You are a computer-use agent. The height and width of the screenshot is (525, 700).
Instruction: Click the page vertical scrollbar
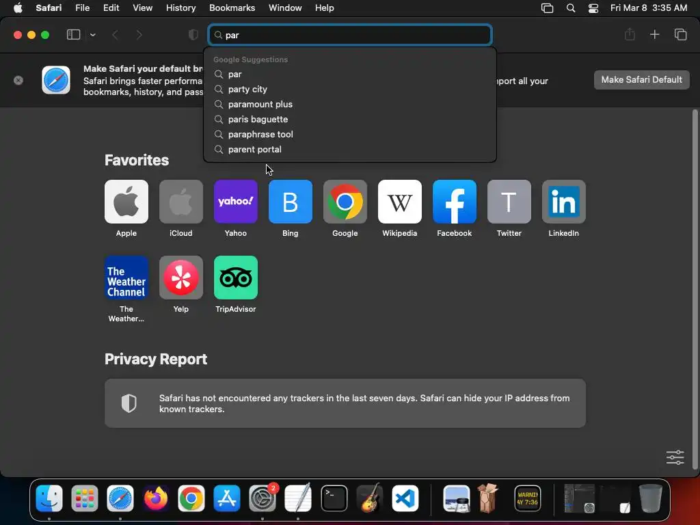click(x=695, y=289)
